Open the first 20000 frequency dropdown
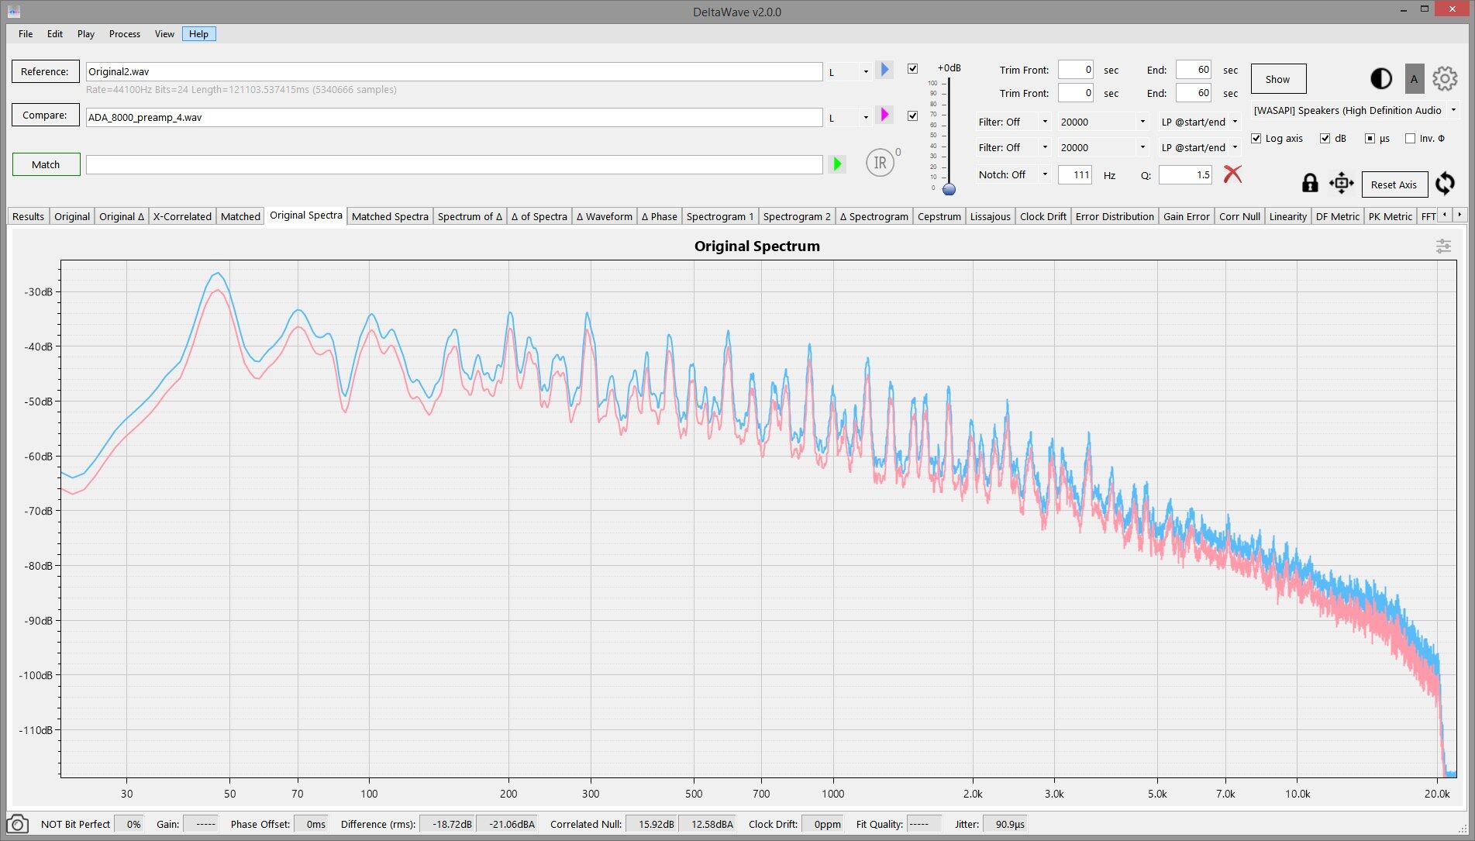This screenshot has width=1475, height=841. [x=1103, y=122]
